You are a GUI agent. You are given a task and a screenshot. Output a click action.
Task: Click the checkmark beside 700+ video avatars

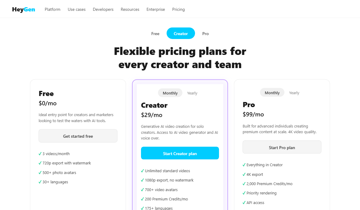[x=142, y=190]
